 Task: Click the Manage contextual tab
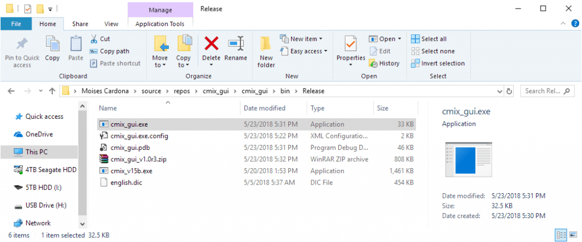pos(160,10)
